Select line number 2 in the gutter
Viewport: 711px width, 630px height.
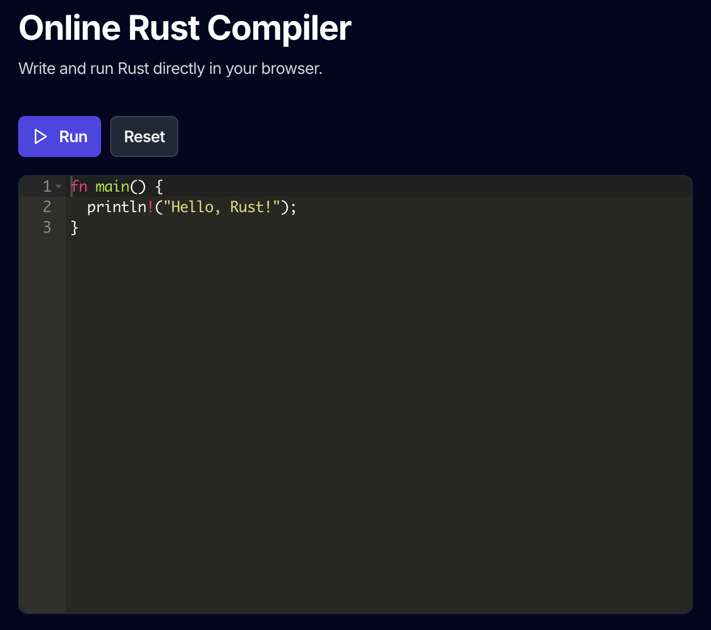tap(47, 206)
